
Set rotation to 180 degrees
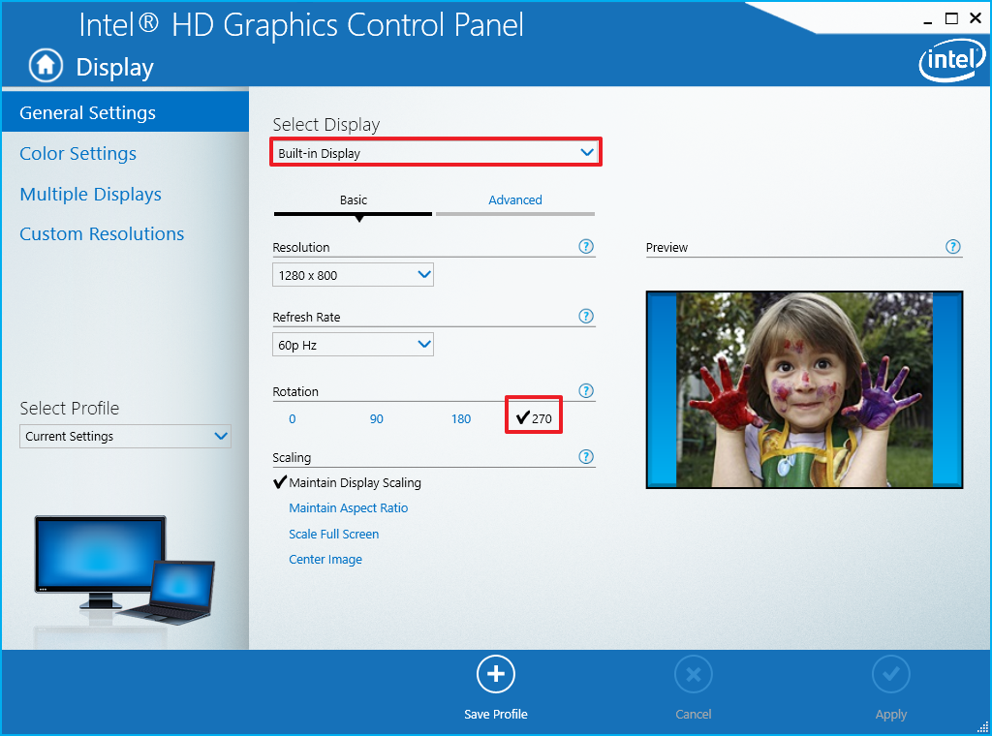coord(461,418)
